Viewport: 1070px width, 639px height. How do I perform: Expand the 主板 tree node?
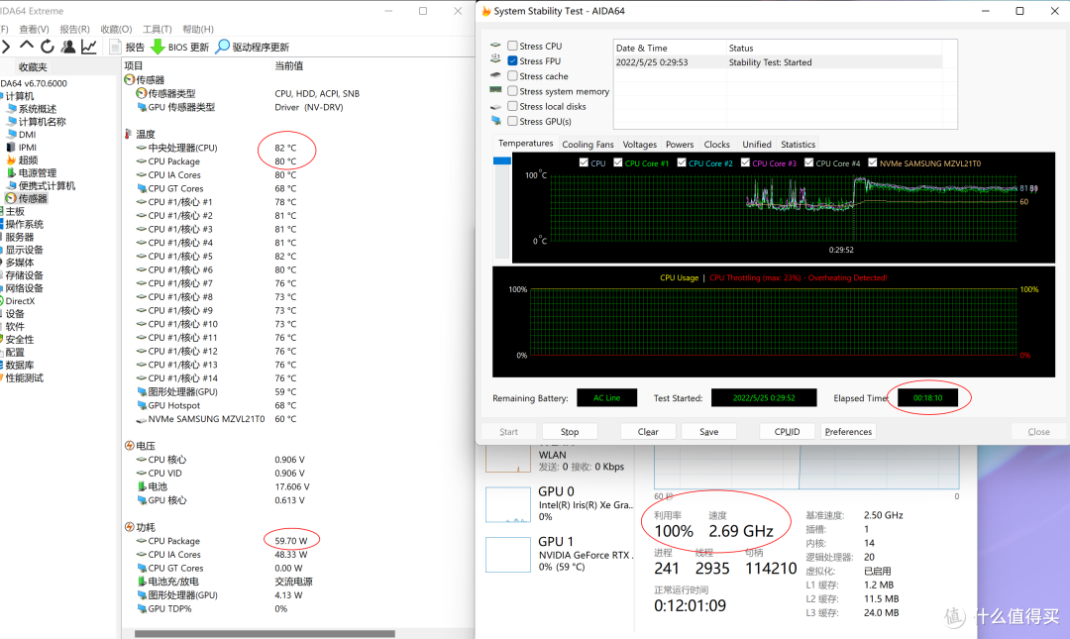15,211
